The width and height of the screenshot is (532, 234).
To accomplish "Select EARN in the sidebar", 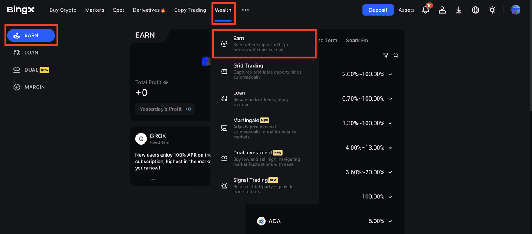I will click(x=31, y=36).
